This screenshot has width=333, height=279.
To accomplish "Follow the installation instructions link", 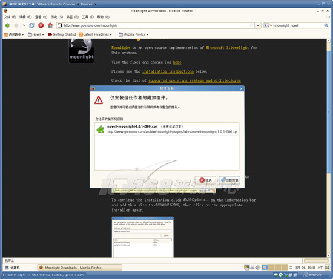I will pyautogui.click(x=168, y=71).
